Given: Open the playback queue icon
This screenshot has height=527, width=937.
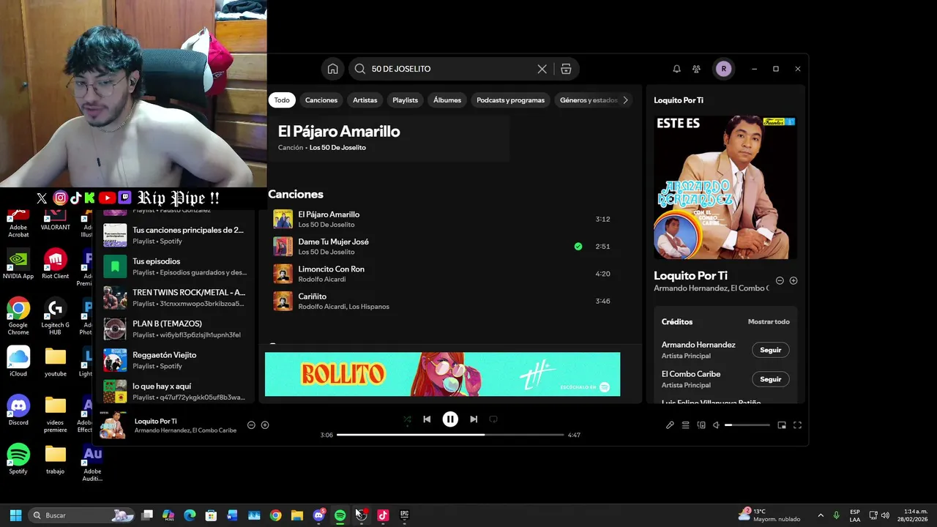Looking at the screenshot, I should click(686, 425).
